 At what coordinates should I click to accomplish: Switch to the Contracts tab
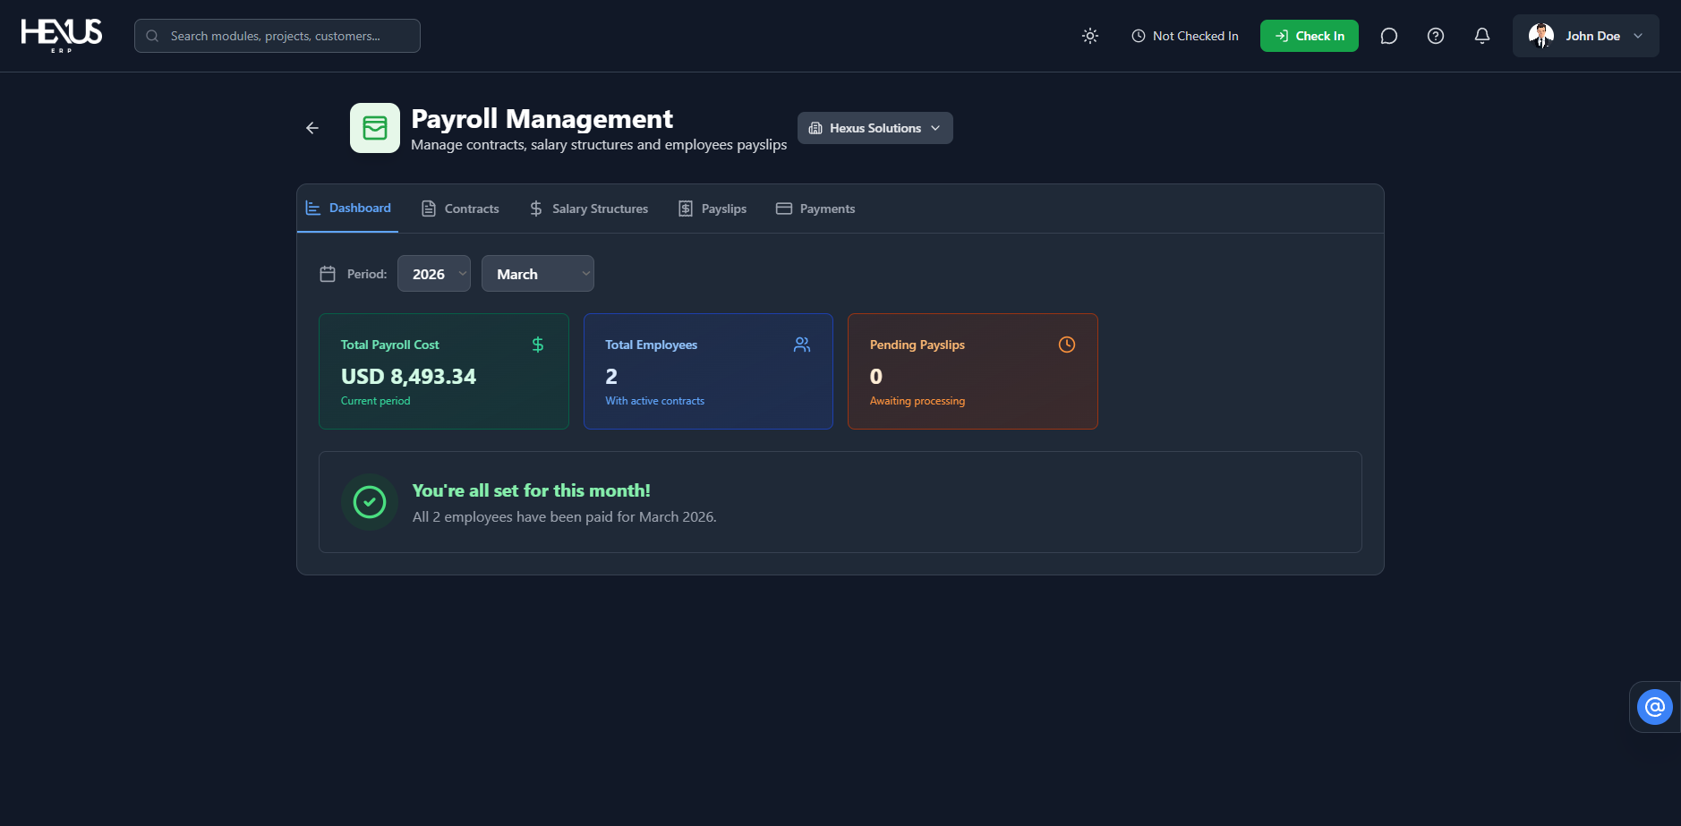tap(460, 209)
